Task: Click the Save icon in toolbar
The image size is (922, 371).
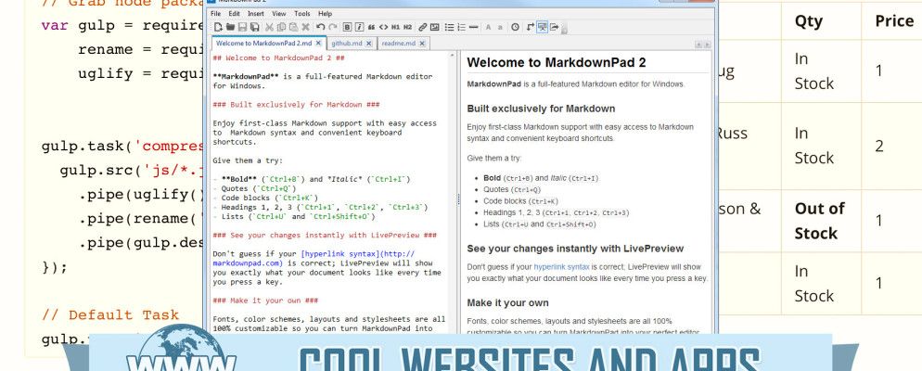Action: coord(242,27)
